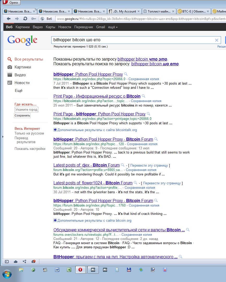Image resolution: width=226 pixels, height=282 pixels.
Task: Close the Топлист майн... tab
Action: tap(173, 11)
